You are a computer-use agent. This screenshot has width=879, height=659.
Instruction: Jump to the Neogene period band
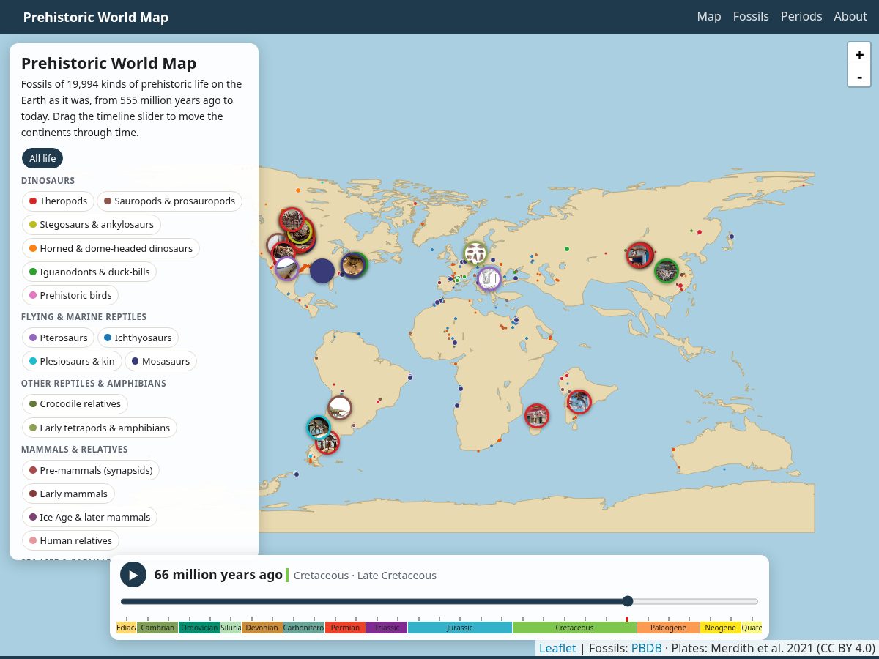[721, 628]
